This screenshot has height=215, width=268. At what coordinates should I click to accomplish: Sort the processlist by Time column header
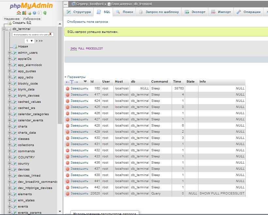tap(177, 82)
